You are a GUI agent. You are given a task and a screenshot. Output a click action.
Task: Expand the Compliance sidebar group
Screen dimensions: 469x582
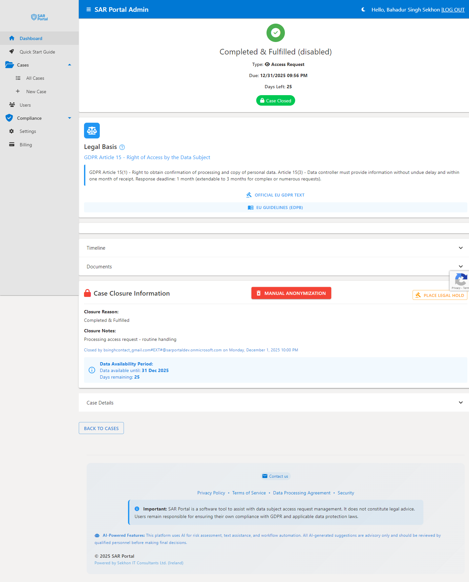[x=70, y=118]
